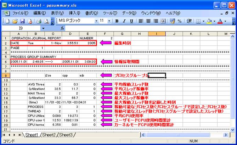
Task: Click horizontal scrollbar left arrow
Action: (x=143, y=135)
